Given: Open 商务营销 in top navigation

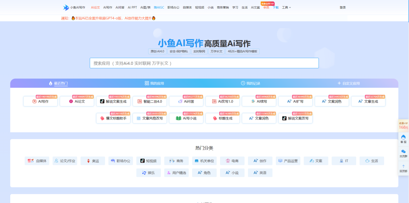Looking at the screenshot, I should [223, 7].
